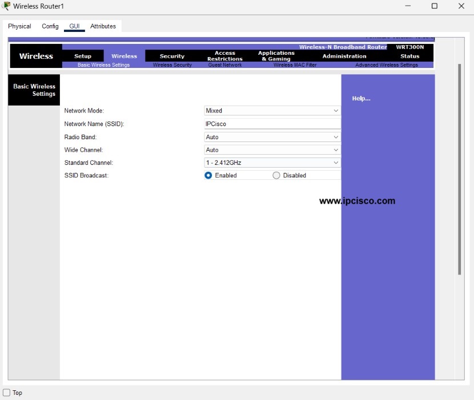Click the vertical scrollbar of the router page
The height and width of the screenshot is (400, 474).
[459, 169]
